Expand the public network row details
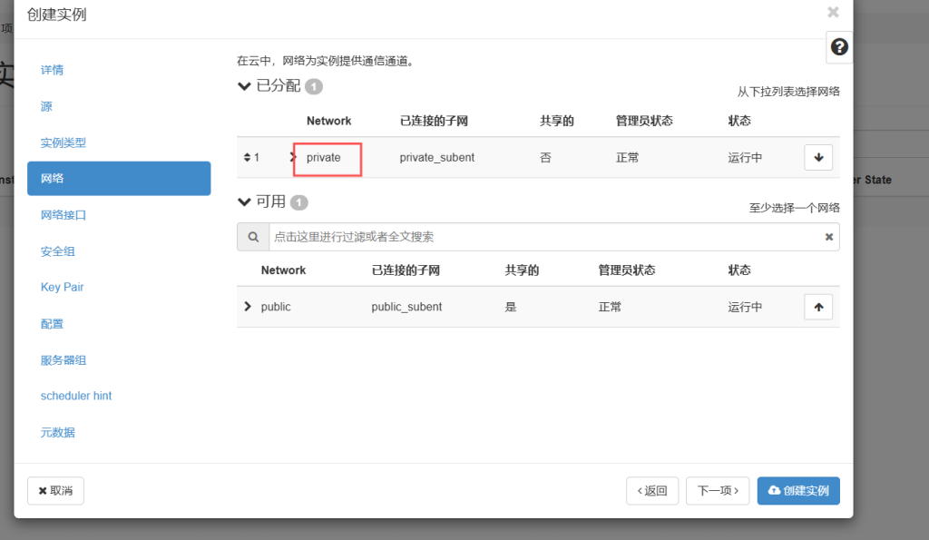Viewport: 929px width, 540px height. 248,307
